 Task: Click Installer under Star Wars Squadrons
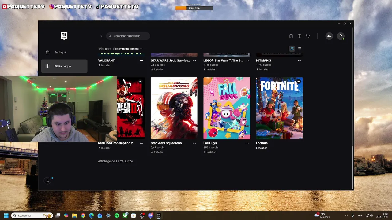[x=157, y=152]
